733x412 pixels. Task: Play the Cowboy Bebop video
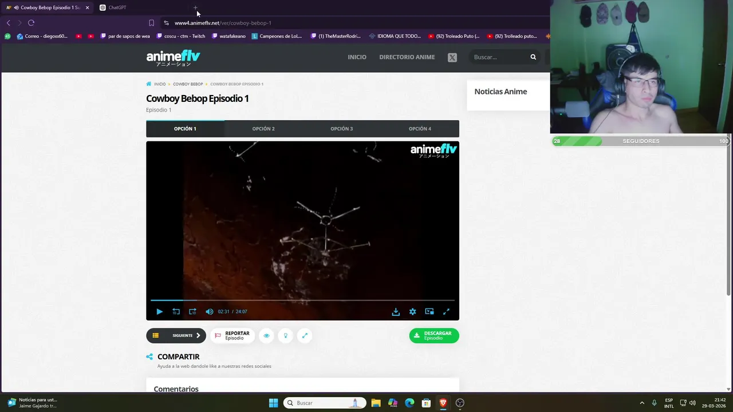click(159, 312)
